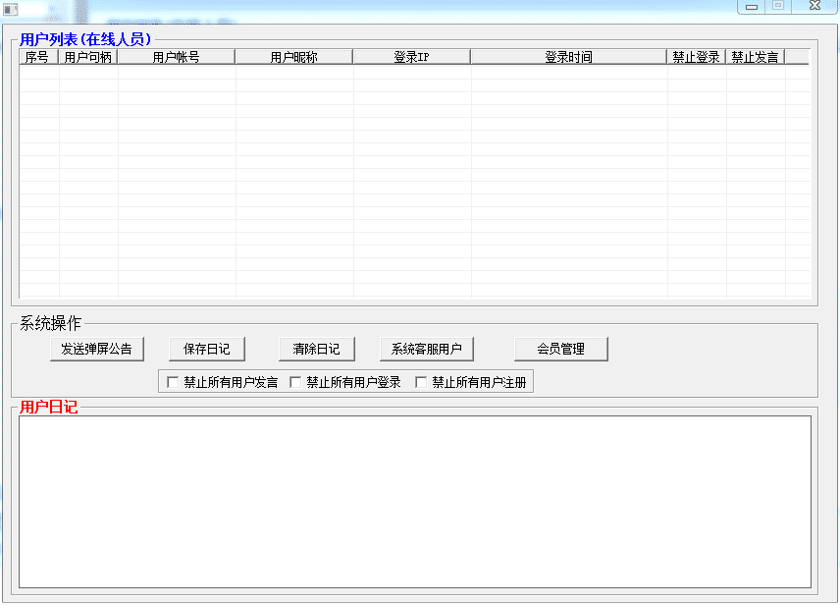Click the 序号 column header
This screenshot has width=840, height=605.
tap(37, 56)
